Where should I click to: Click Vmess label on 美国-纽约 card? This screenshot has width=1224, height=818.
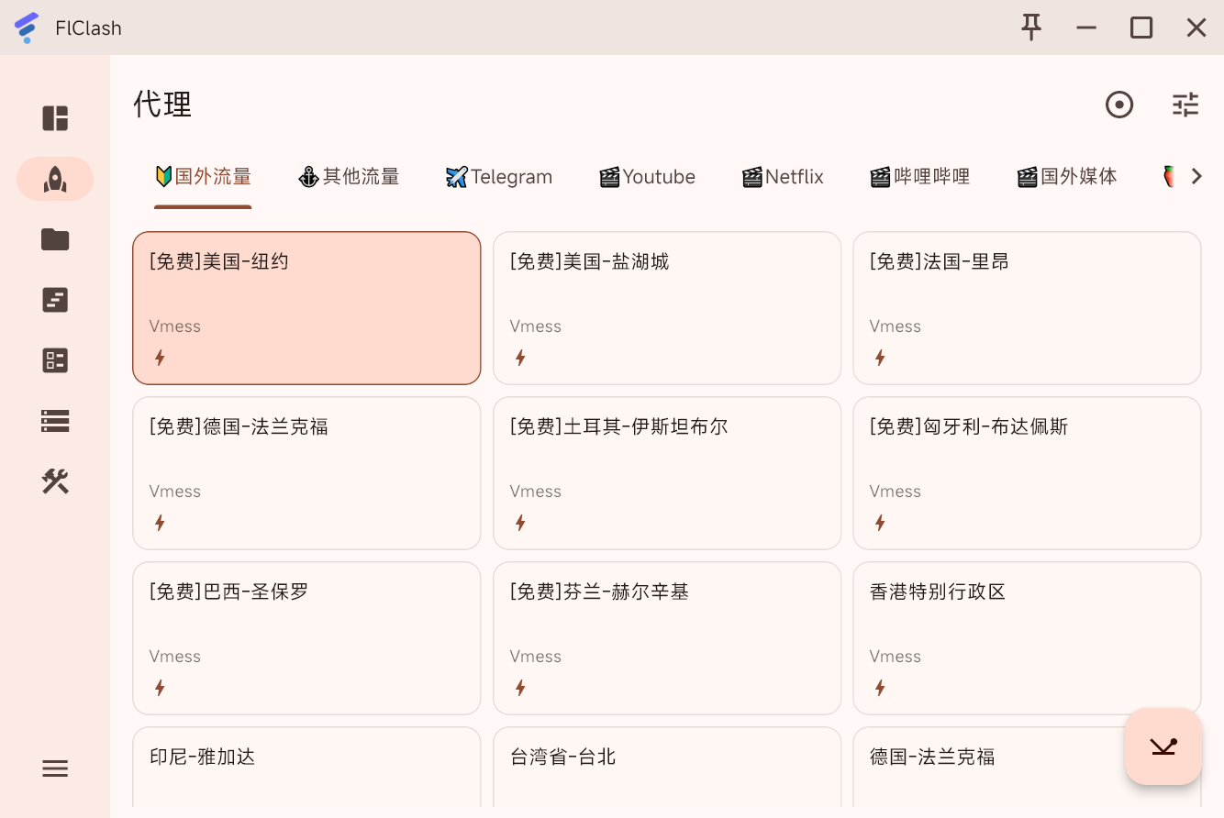[175, 326]
